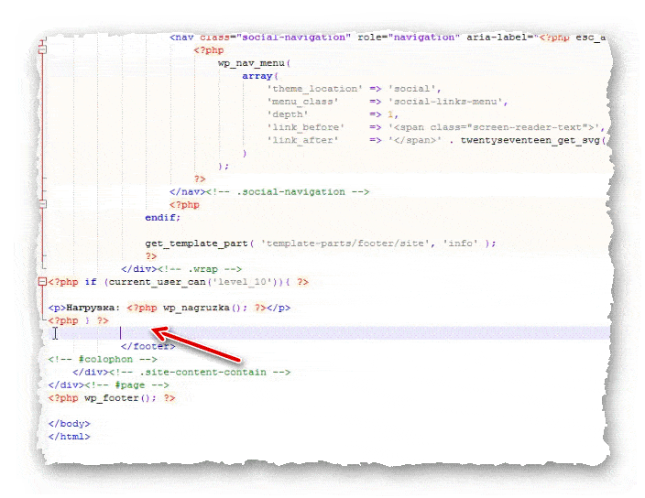Click the 'endif;' statement
The height and width of the screenshot is (498, 645).
163,217
